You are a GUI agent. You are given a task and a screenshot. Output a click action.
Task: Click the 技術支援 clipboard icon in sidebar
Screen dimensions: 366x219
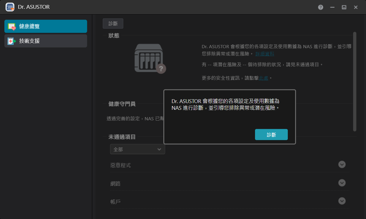coord(12,41)
